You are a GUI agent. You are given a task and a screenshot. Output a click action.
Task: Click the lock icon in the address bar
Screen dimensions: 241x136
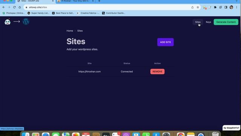[26, 7]
